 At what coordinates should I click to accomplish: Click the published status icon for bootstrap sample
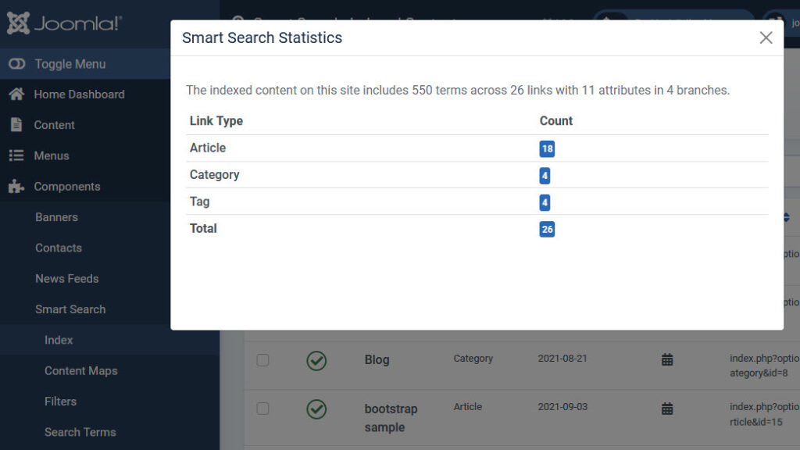316,409
